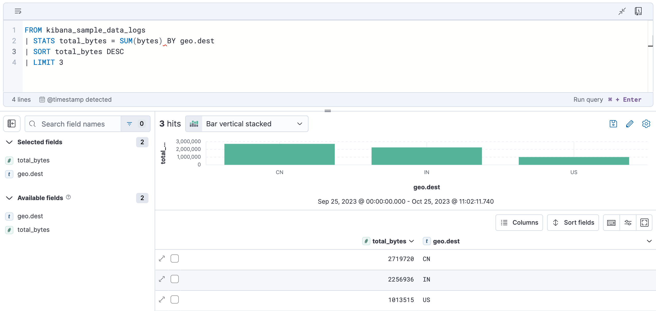Hide the fields sidebar panel
656x311 pixels.
[x=12, y=124]
